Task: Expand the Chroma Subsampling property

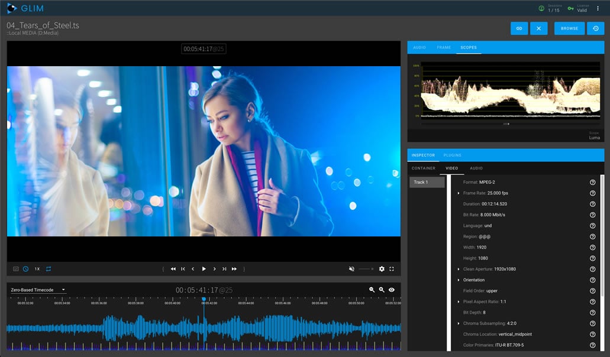Action: (x=459, y=323)
